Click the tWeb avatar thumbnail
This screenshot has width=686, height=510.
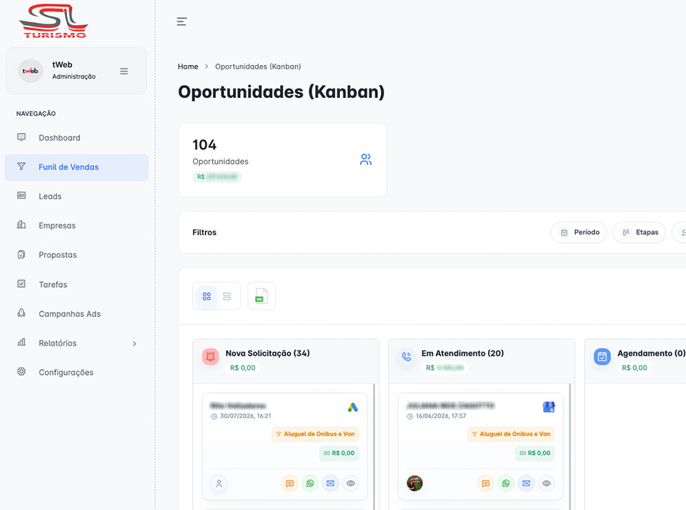tap(31, 71)
